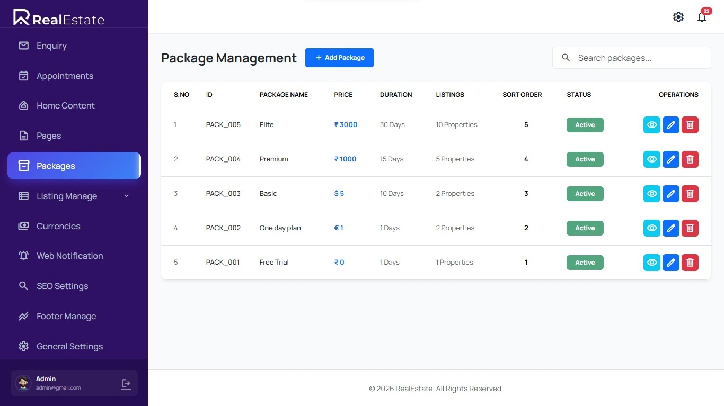Open the Appointments sidebar item
The width and height of the screenshot is (724, 406).
tap(65, 76)
